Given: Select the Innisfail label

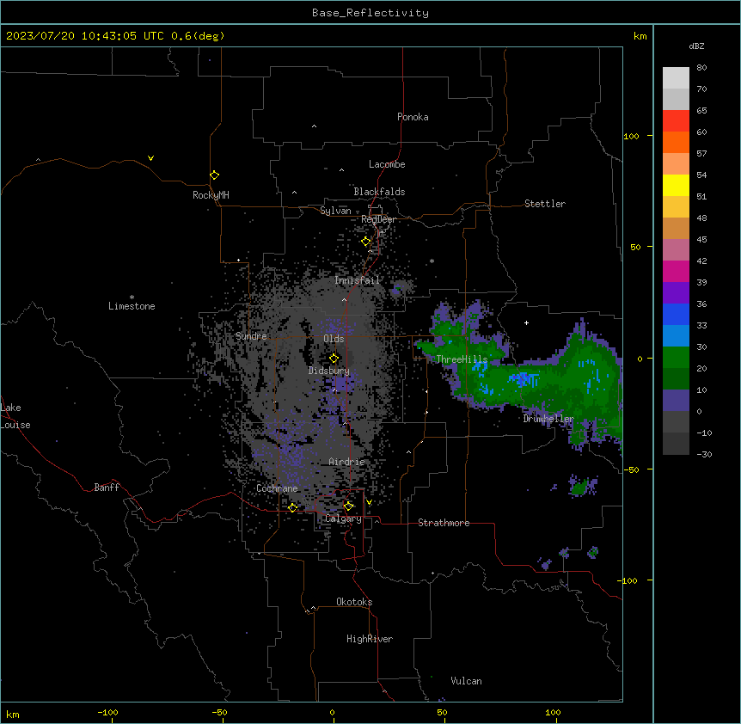Looking at the screenshot, I should [x=357, y=280].
